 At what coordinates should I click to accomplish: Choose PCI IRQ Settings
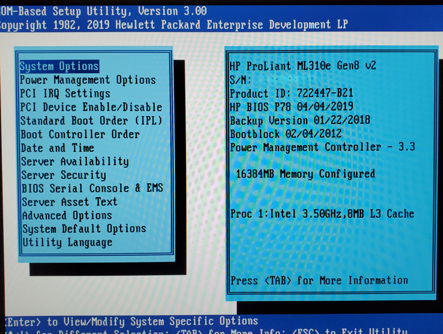pyautogui.click(x=65, y=94)
